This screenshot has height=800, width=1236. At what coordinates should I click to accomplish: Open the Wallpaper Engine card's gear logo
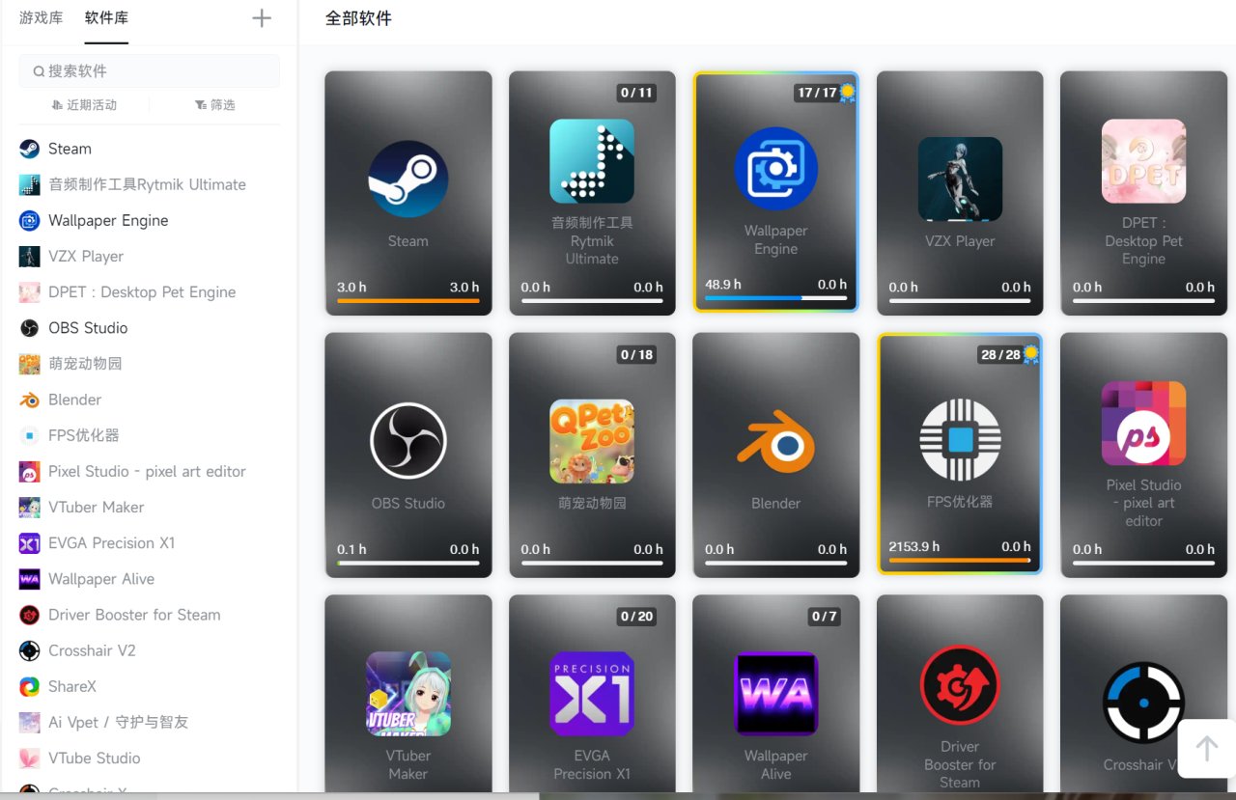click(776, 170)
